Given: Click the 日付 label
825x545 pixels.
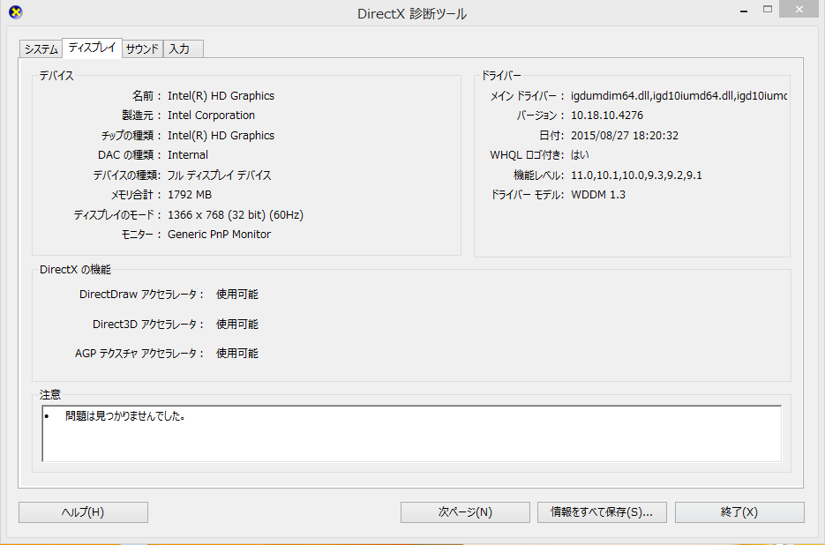Looking at the screenshot, I should coord(551,135).
